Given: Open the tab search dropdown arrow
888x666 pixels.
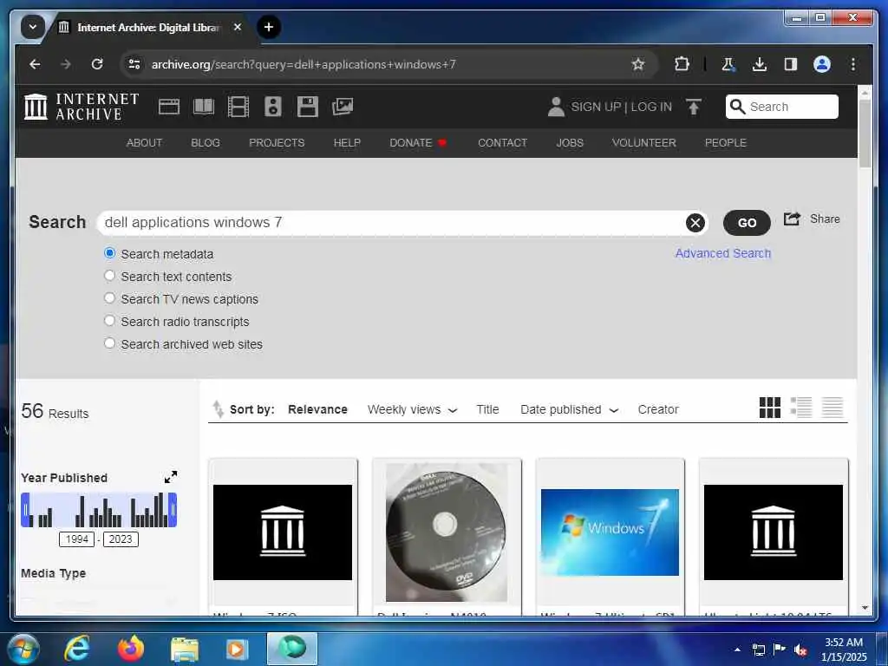Looking at the screenshot, I should pyautogui.click(x=32, y=27).
